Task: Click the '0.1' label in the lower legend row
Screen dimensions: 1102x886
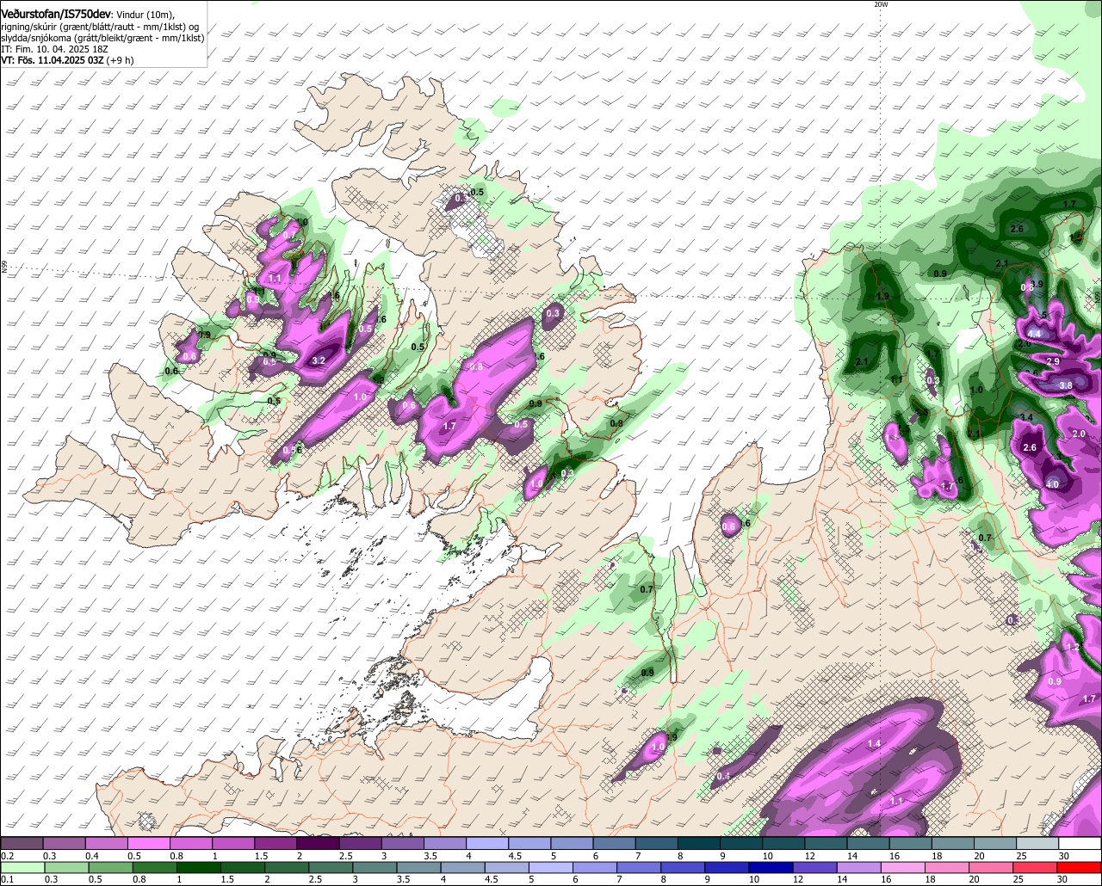Action: (x=8, y=880)
